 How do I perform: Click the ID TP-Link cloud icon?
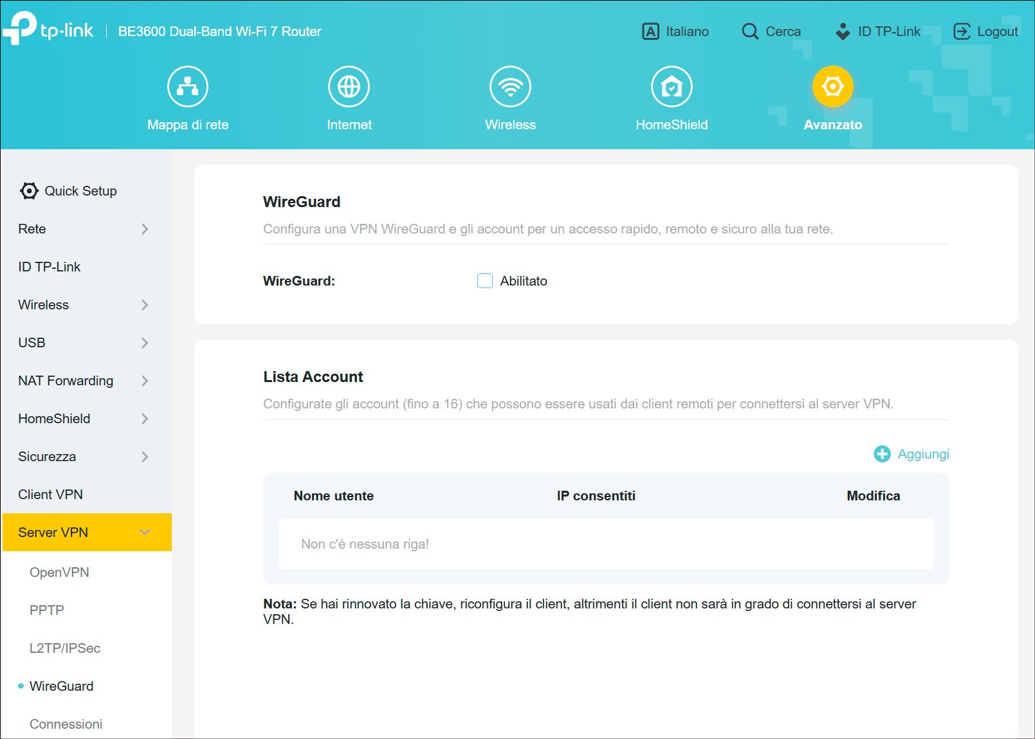point(843,31)
